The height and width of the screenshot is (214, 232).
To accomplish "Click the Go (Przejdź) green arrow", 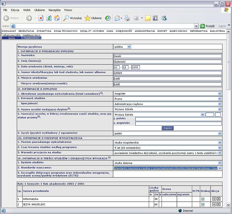I will pyautogui.click(x=202, y=26).
